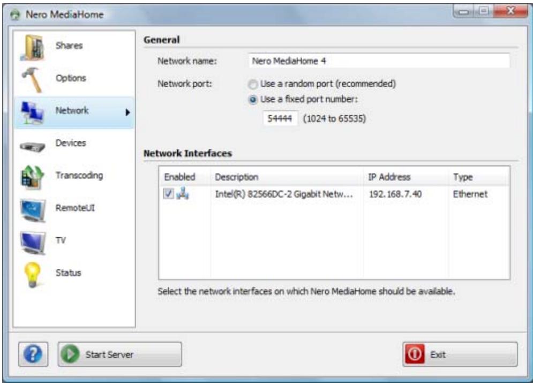The width and height of the screenshot is (533, 383).
Task: Select the Intel(R) 82566DC-2 Gigabit description
Action: click(284, 194)
